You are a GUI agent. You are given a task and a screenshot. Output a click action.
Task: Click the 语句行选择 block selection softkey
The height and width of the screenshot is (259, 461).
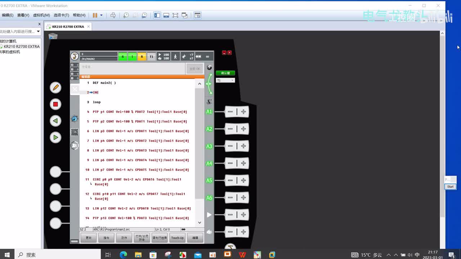(x=160, y=238)
